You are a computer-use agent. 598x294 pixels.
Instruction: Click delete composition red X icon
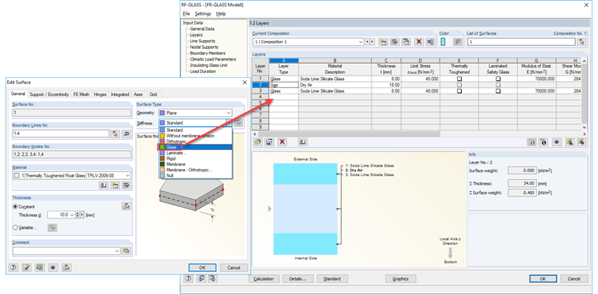coord(419,42)
